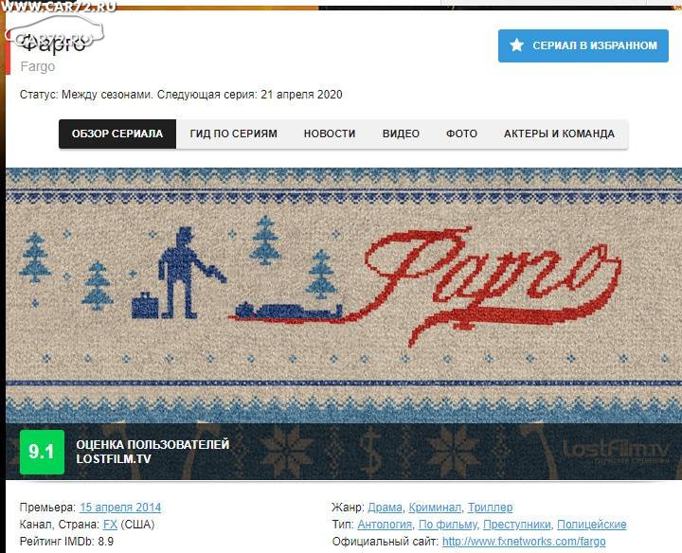Select the Полицейские type link
The width and height of the screenshot is (682, 553).
pyautogui.click(x=591, y=525)
